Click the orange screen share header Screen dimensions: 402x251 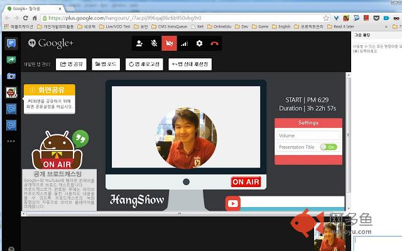click(50, 90)
